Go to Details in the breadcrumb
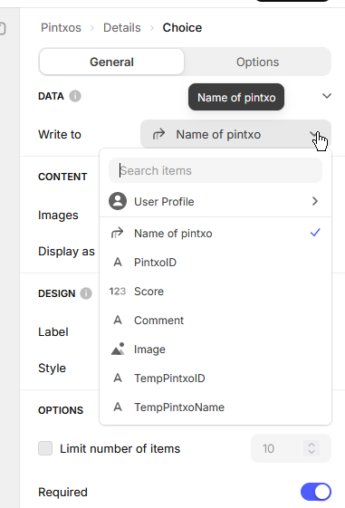 [122, 28]
